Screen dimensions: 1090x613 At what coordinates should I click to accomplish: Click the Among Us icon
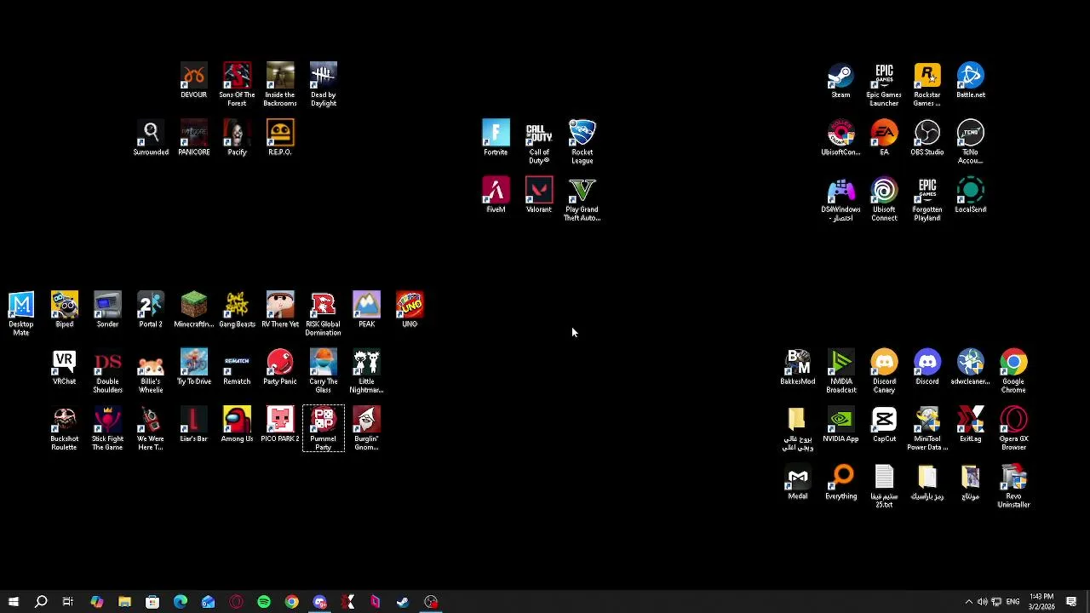(x=237, y=424)
